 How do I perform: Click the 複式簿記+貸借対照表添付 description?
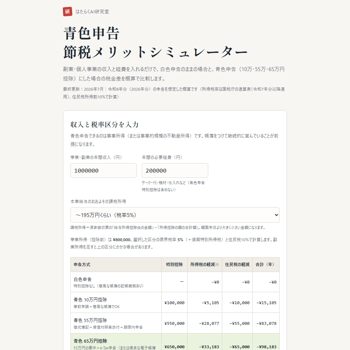108,327
